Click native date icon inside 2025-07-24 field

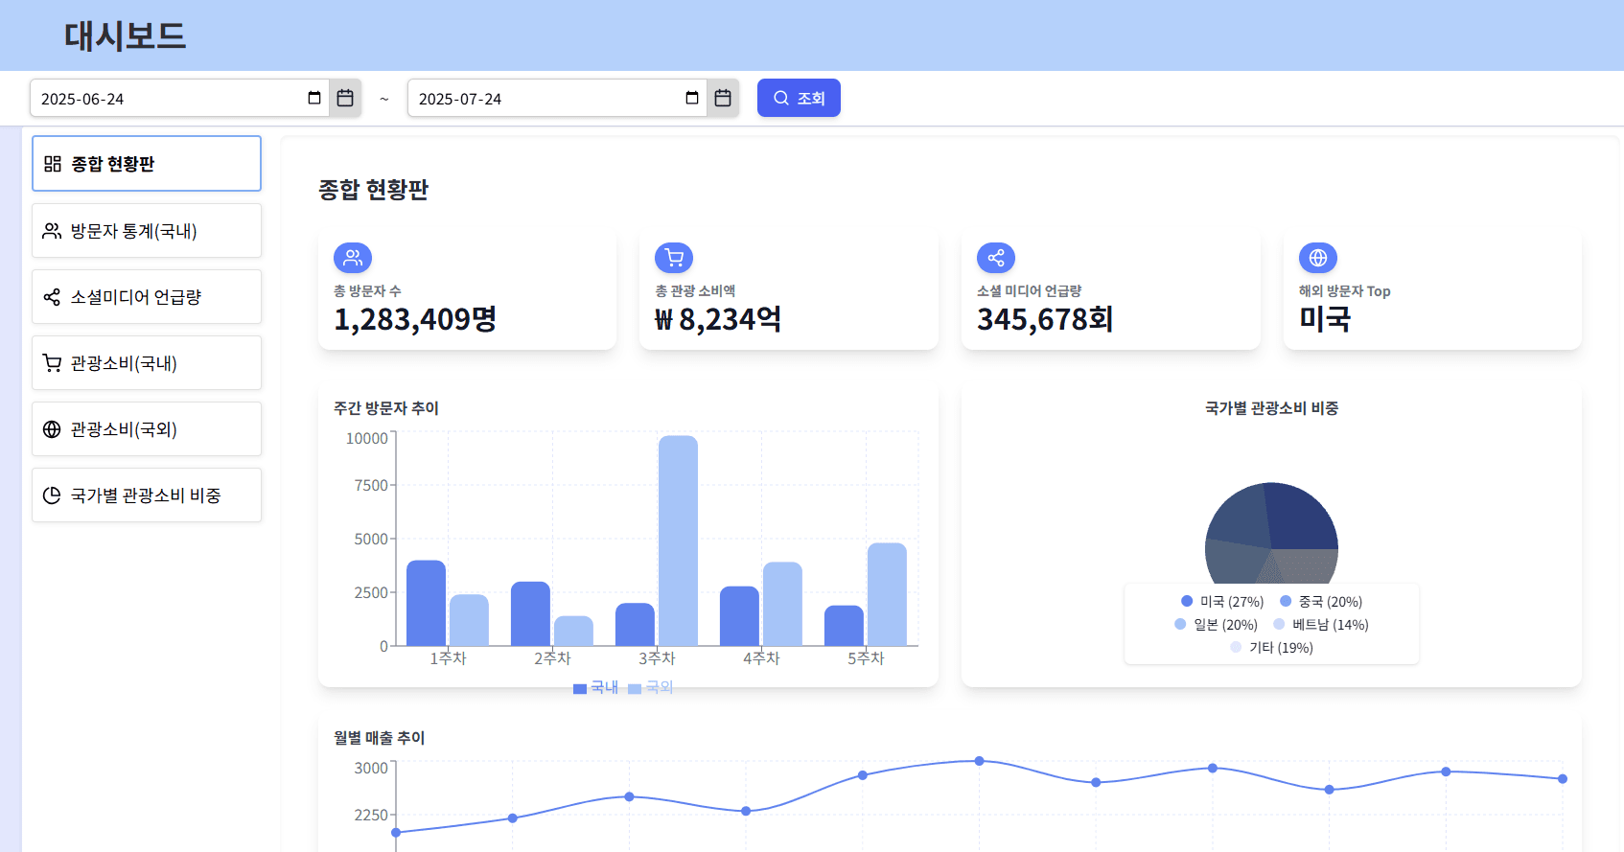[x=692, y=98]
